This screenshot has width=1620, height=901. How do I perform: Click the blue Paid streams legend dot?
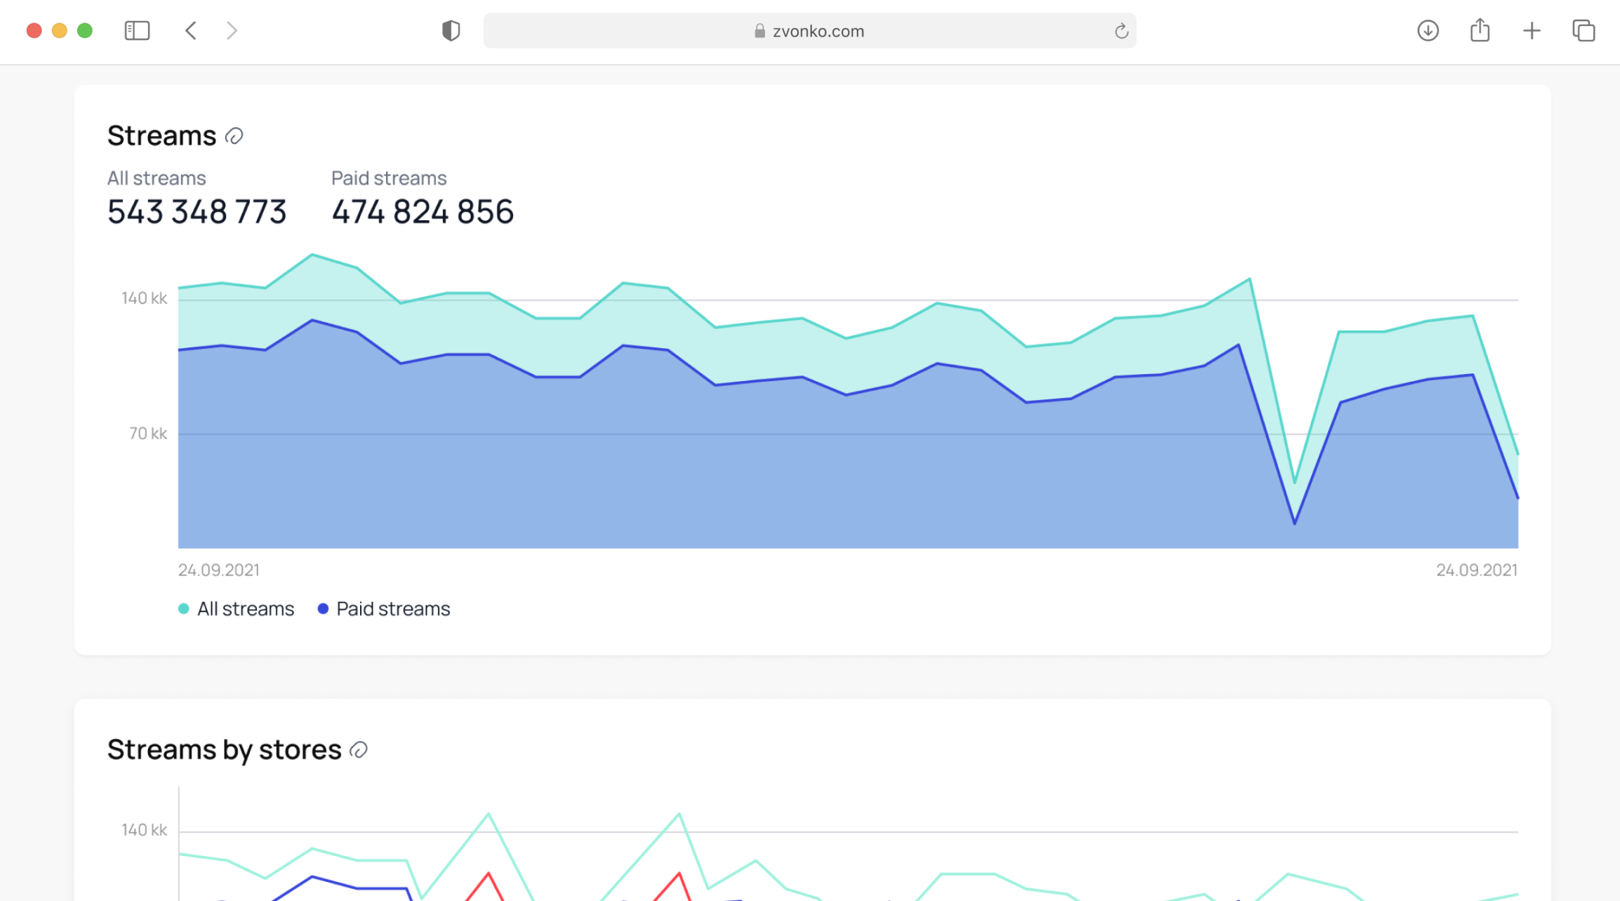point(323,609)
